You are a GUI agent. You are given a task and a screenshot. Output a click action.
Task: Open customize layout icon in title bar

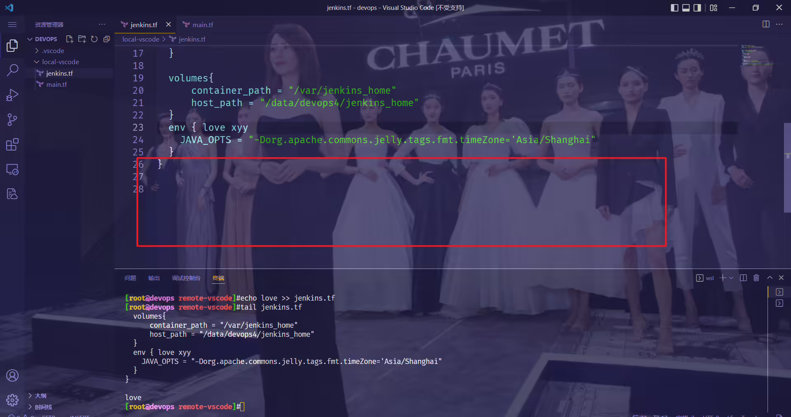pos(714,8)
